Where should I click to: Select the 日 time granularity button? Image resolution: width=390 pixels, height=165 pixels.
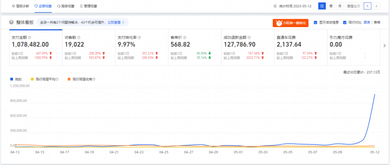click(321, 6)
